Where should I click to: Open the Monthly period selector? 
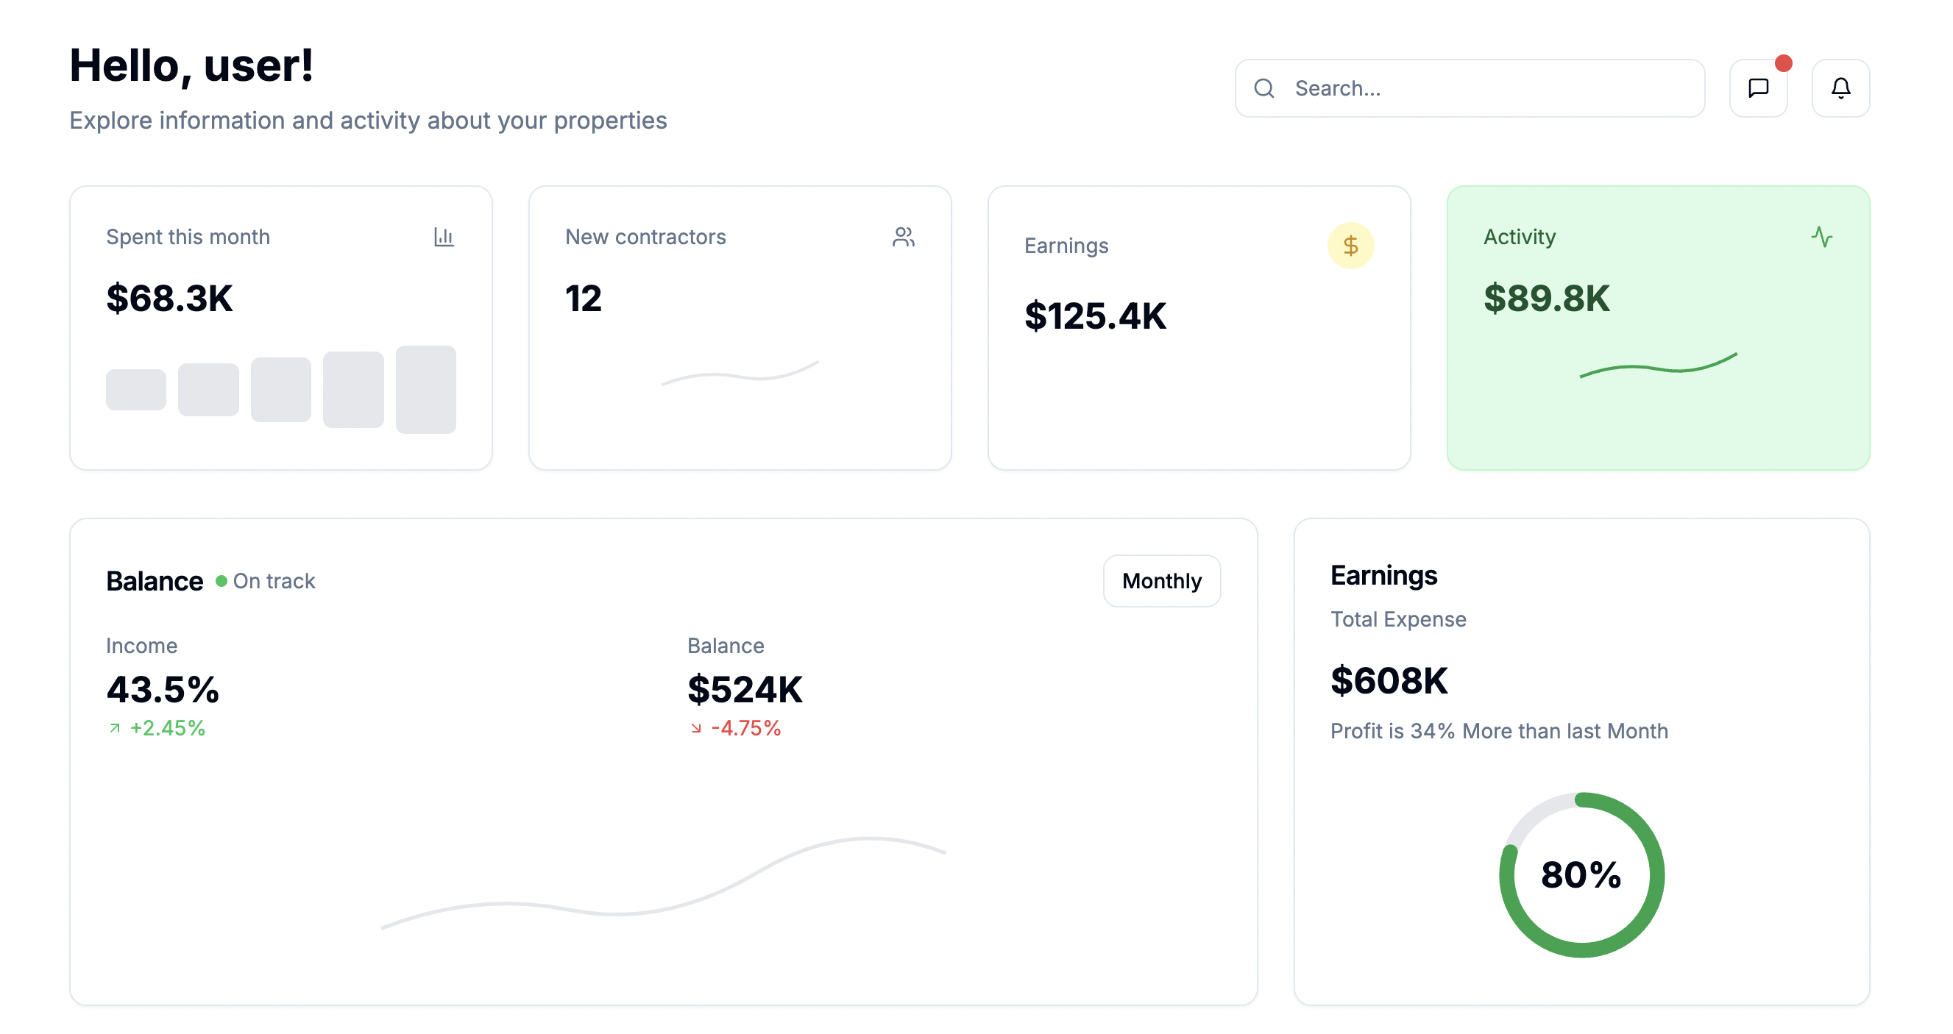(1160, 581)
